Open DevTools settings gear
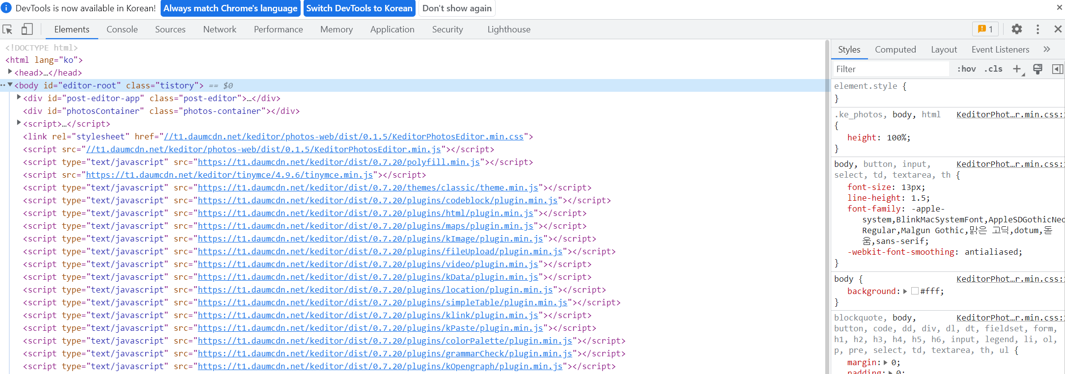1065x374 pixels. (x=1017, y=29)
